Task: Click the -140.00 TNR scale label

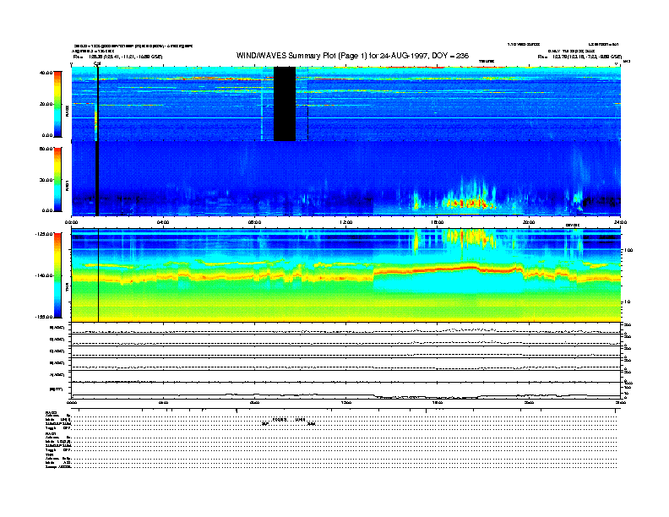Action: 44,275
